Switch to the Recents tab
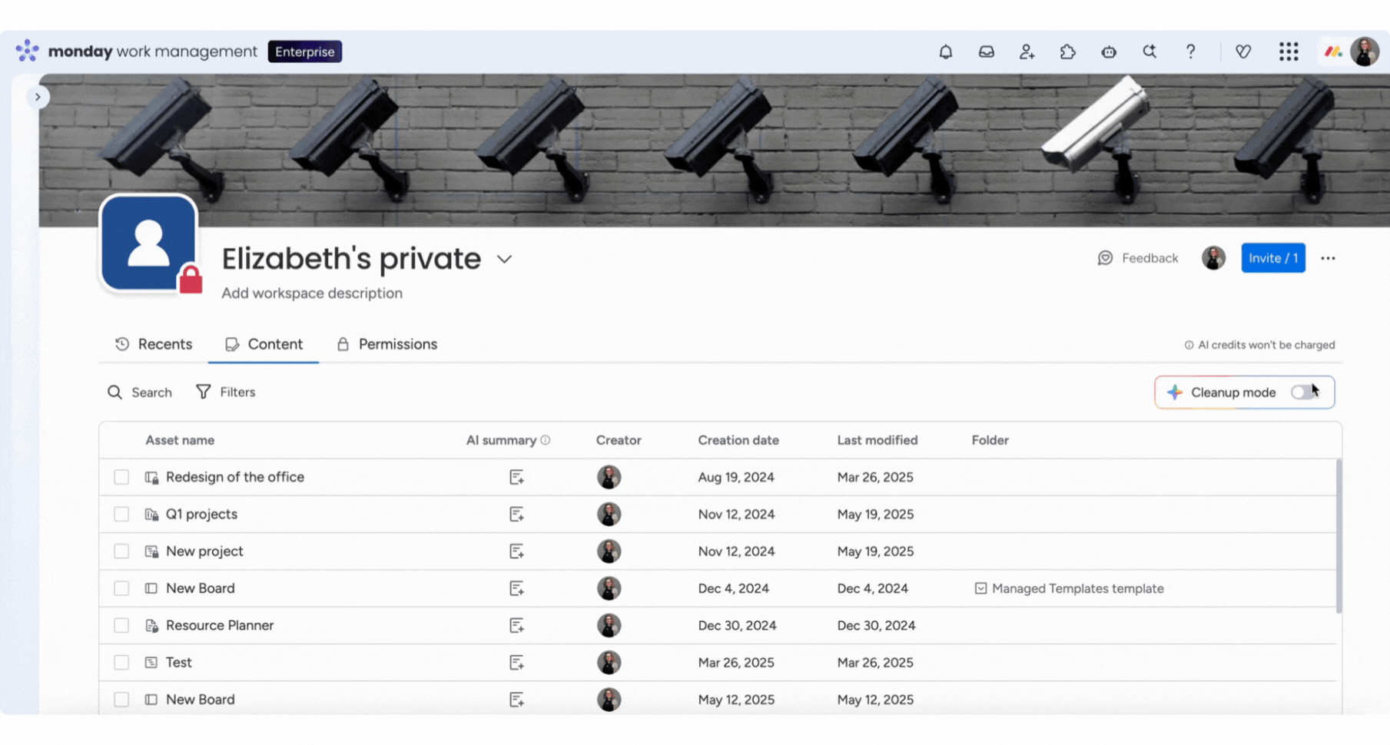 (154, 345)
